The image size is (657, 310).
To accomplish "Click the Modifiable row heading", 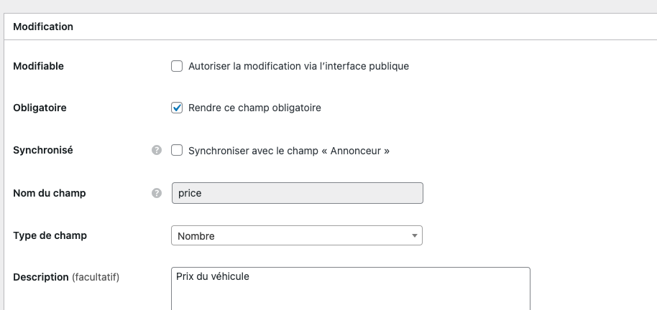I will [39, 66].
